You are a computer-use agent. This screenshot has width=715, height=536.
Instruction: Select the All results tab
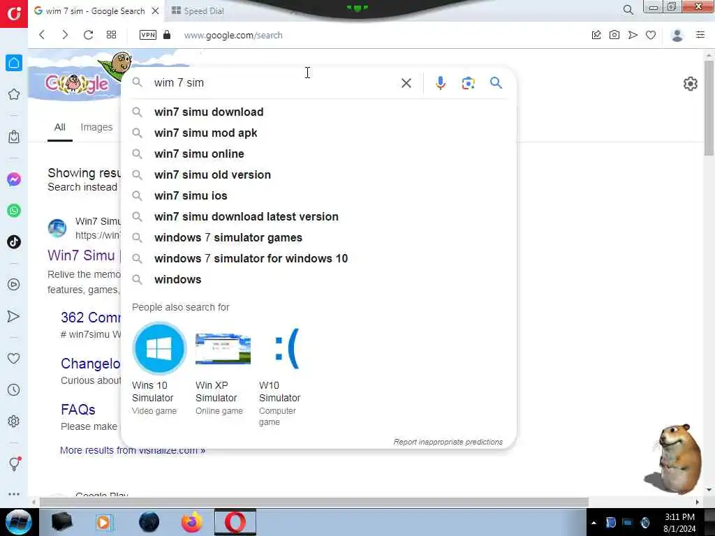(x=60, y=127)
